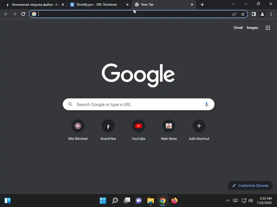This screenshot has width=277, height=207.
Task: Go back using the browser back arrow
Action: 6,14
